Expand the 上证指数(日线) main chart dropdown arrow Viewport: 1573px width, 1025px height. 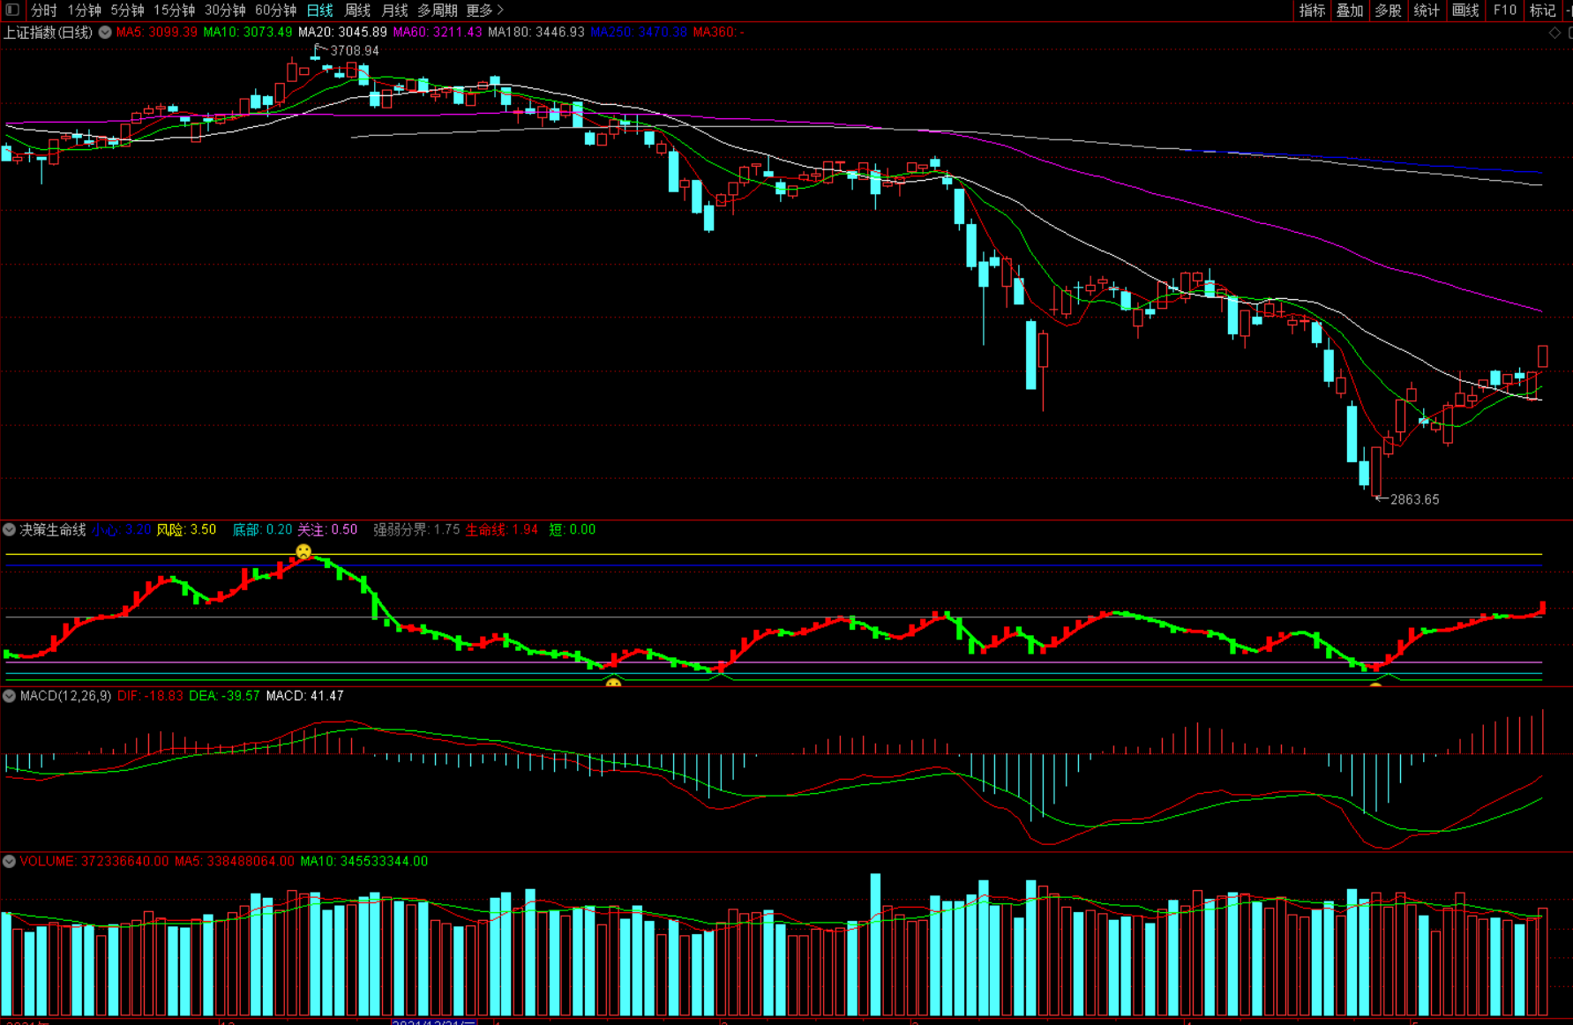105,32
